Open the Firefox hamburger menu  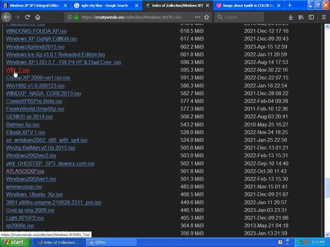(324, 17)
